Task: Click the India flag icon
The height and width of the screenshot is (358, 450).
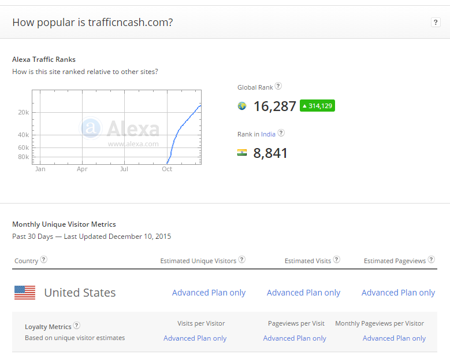Action: click(242, 153)
